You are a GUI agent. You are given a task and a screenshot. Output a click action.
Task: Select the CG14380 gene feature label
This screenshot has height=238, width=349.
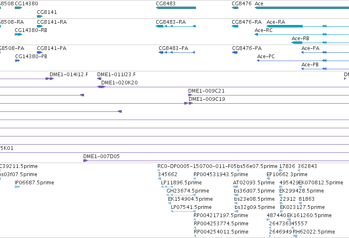[26, 4]
